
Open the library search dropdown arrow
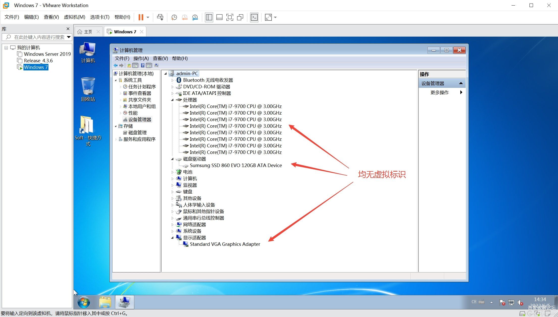click(69, 37)
